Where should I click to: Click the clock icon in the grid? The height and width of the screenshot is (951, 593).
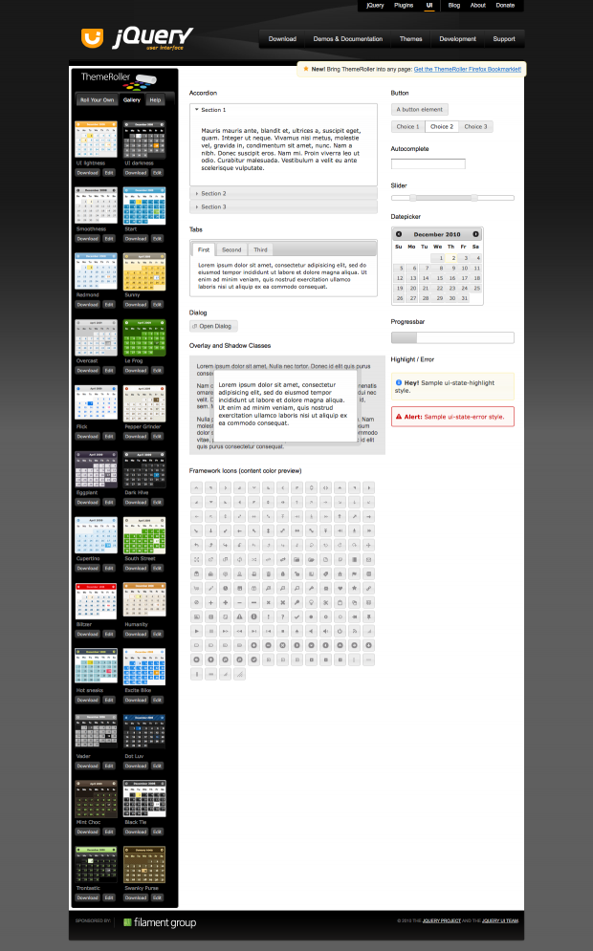point(225,588)
